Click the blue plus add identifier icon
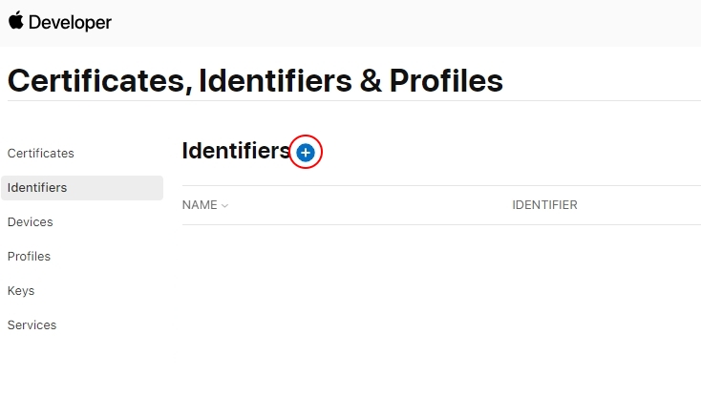Image resolution: width=701 pixels, height=397 pixels. (x=306, y=153)
